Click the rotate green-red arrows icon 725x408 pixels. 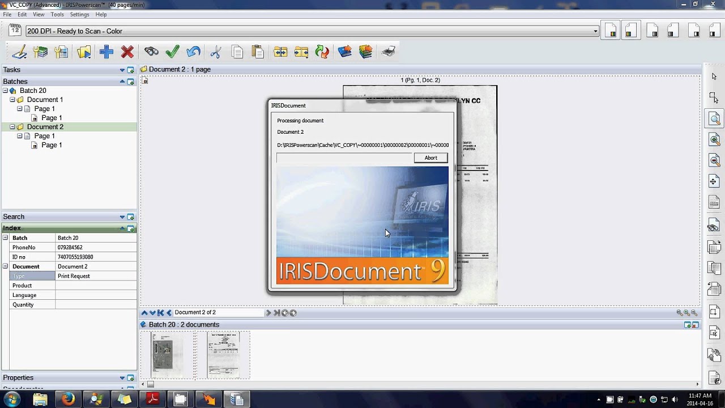(322, 52)
